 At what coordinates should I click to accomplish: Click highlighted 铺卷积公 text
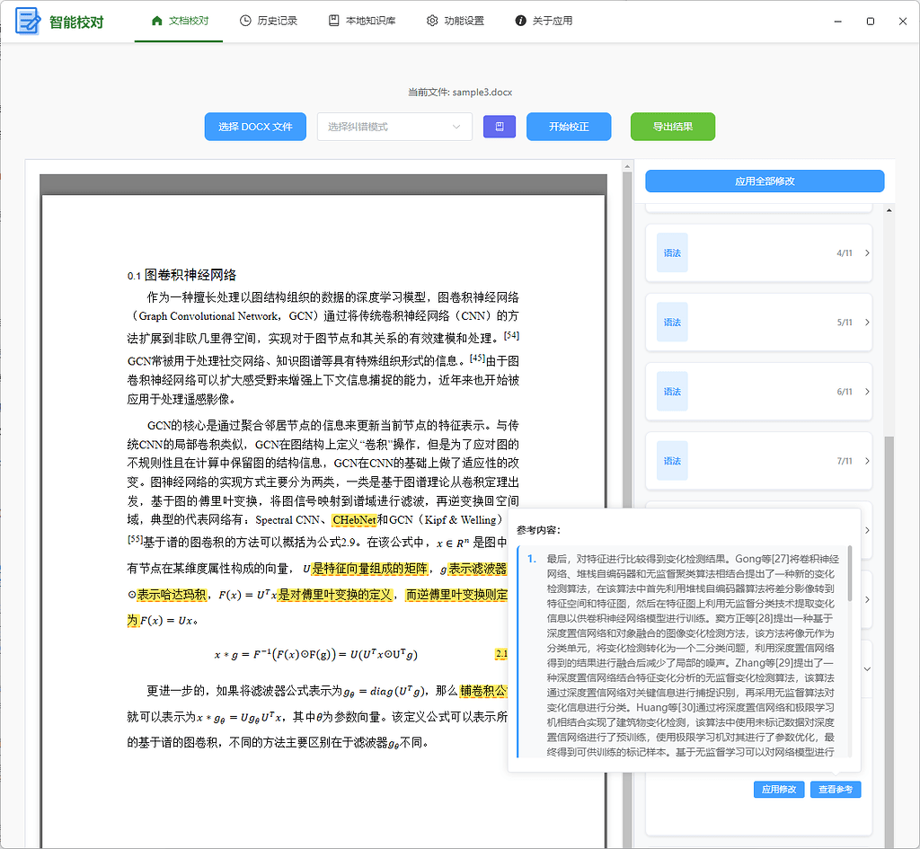(483, 691)
